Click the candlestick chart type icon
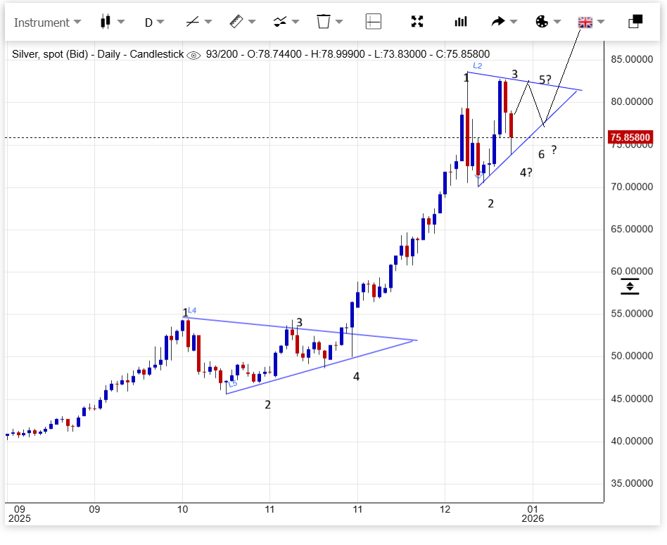This screenshot has width=667, height=545. pos(106,22)
